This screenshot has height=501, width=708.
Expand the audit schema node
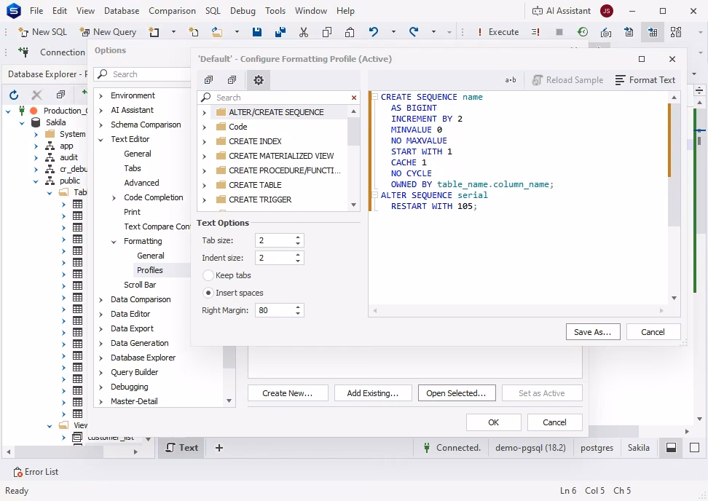pos(36,157)
